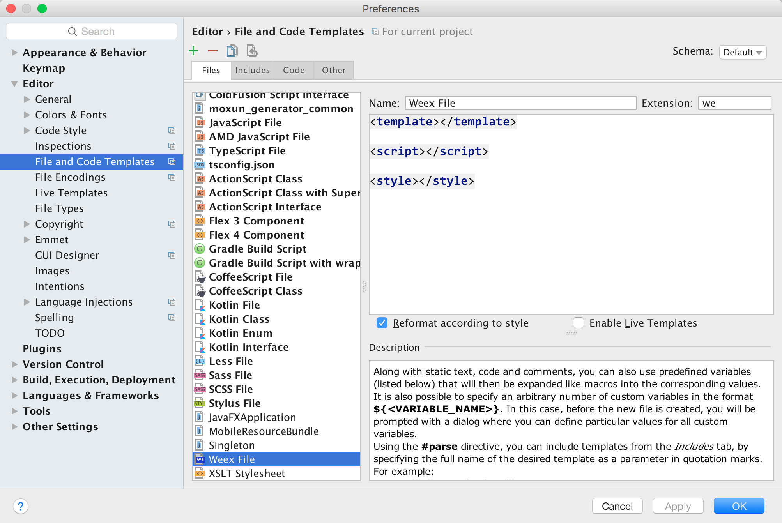Switch to the Includes tab

click(253, 69)
